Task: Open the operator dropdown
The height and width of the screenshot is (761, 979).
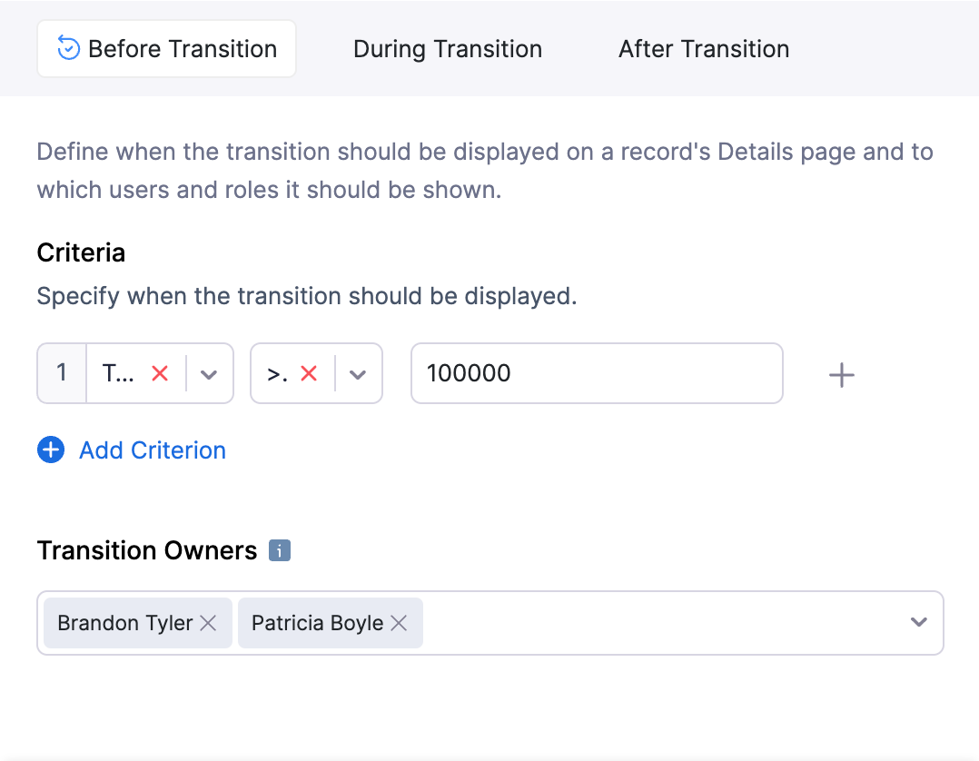Action: pos(358,372)
